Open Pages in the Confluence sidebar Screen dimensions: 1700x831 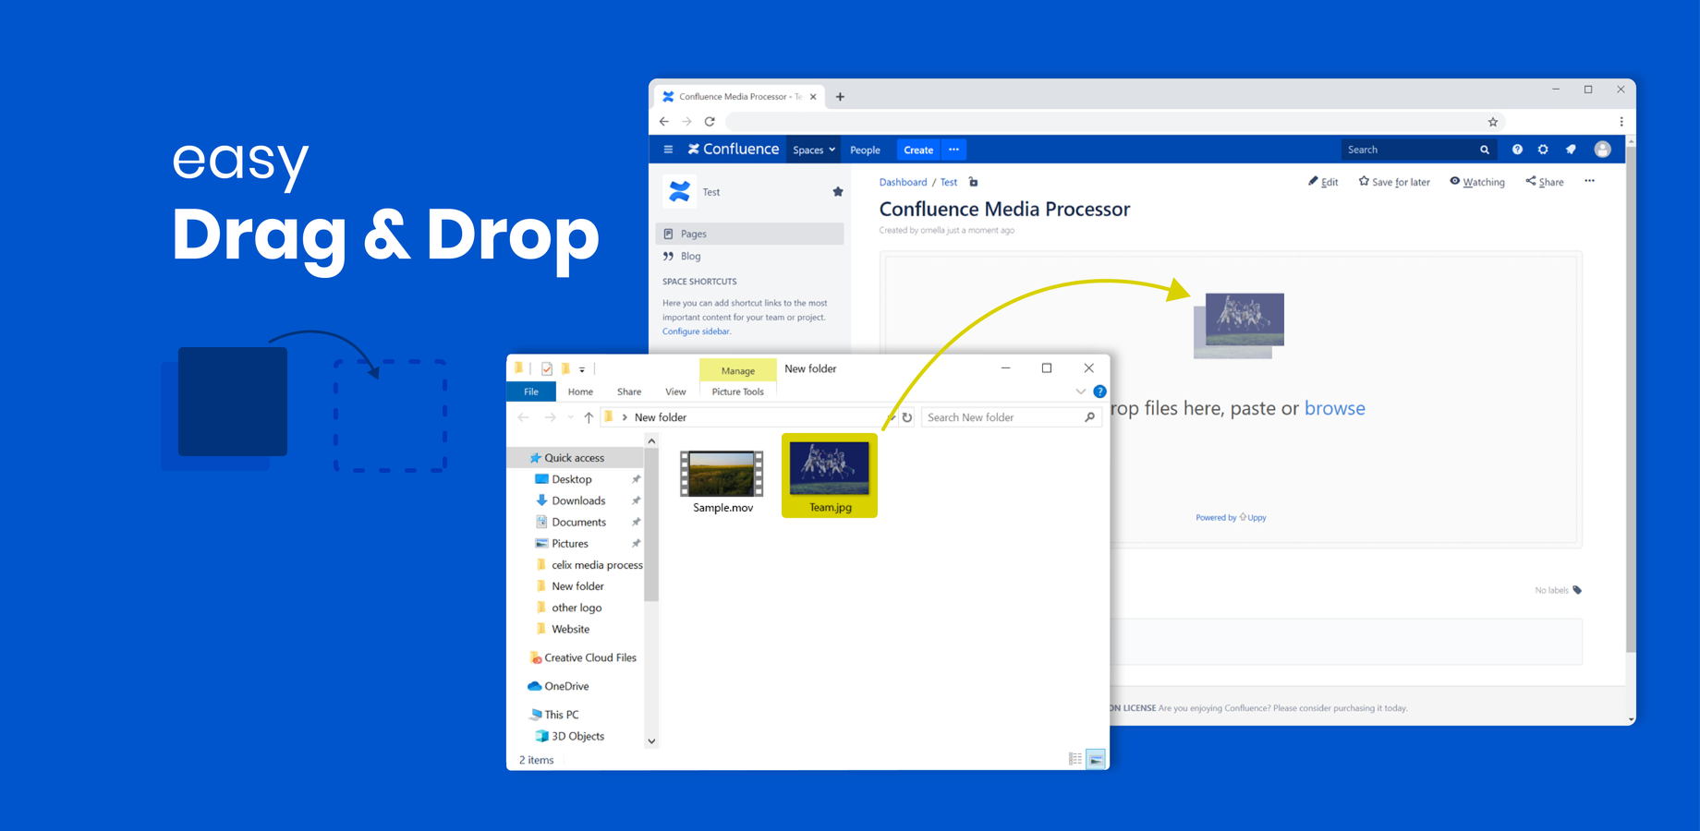749,234
